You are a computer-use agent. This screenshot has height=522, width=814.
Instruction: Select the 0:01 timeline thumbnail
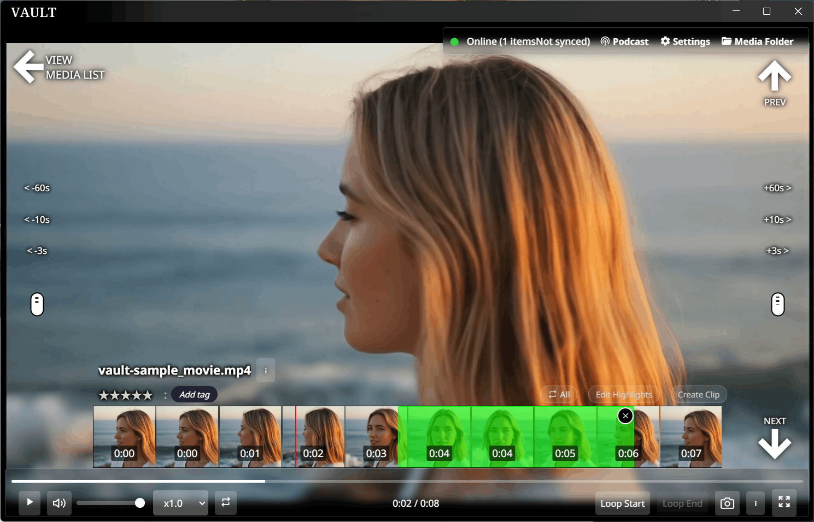[250, 437]
